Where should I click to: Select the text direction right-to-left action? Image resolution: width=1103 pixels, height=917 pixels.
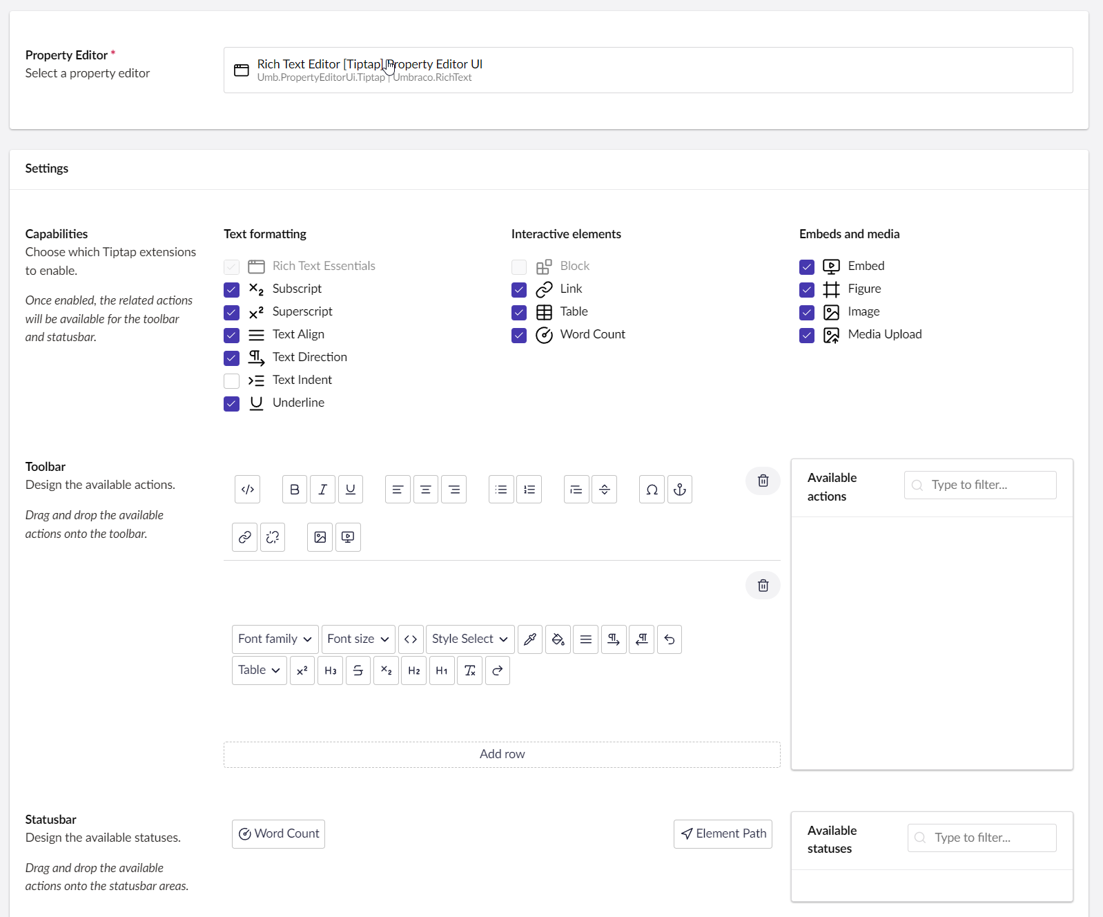pyautogui.click(x=642, y=639)
